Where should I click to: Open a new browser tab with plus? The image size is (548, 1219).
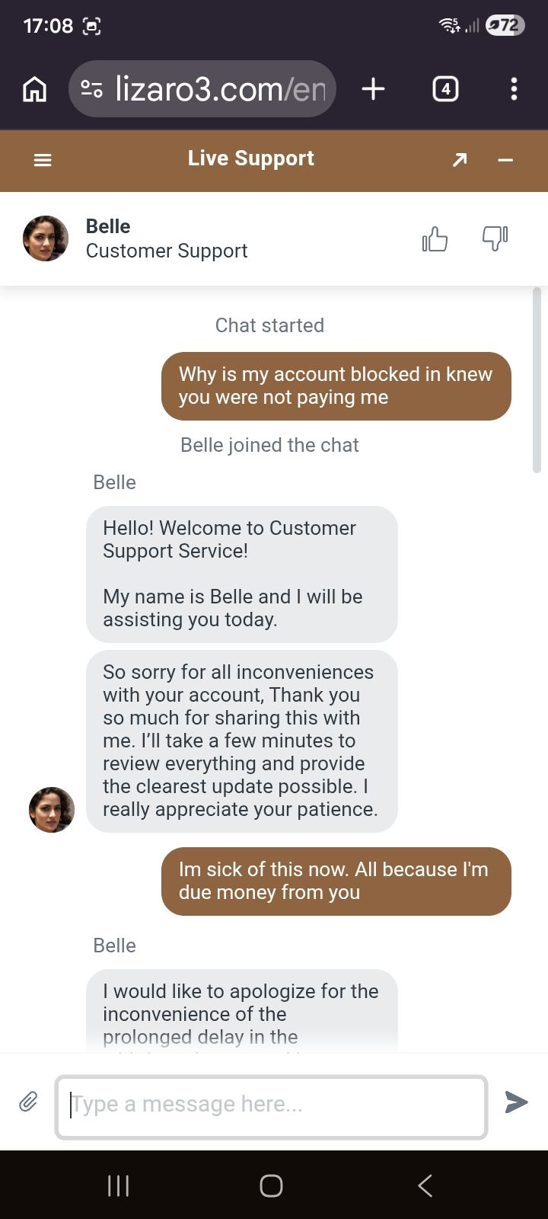coord(373,89)
